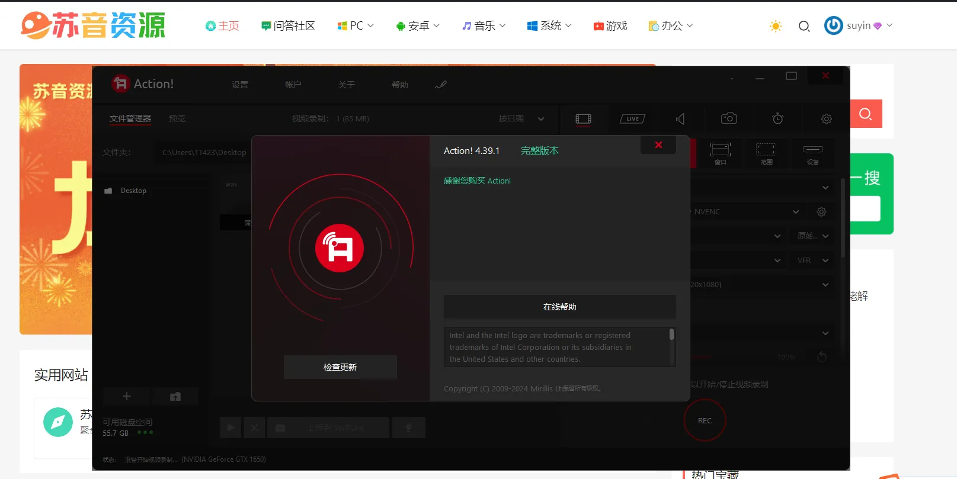The width and height of the screenshot is (957, 479).
Task: Click the website search magnifier icon
Action: pyautogui.click(x=804, y=26)
